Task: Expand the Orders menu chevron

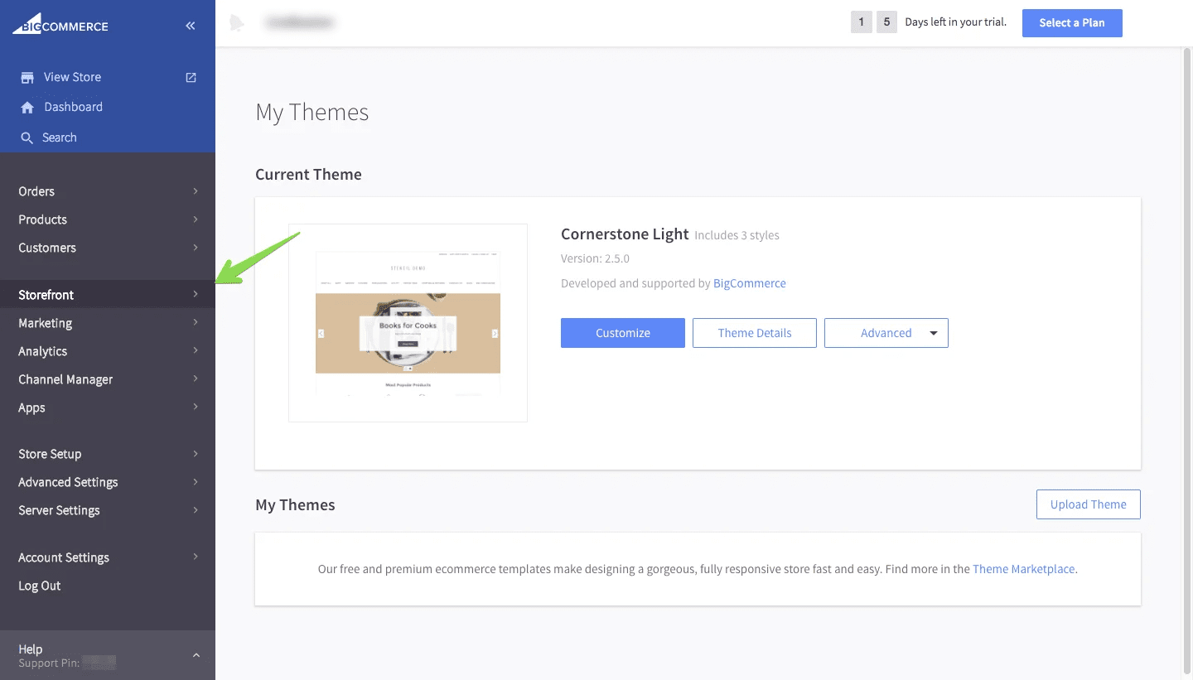Action: point(196,191)
